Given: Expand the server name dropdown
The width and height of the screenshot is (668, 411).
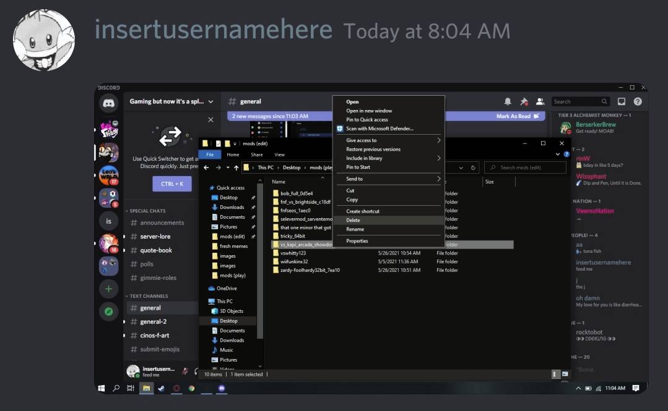Looking at the screenshot, I should [x=210, y=101].
